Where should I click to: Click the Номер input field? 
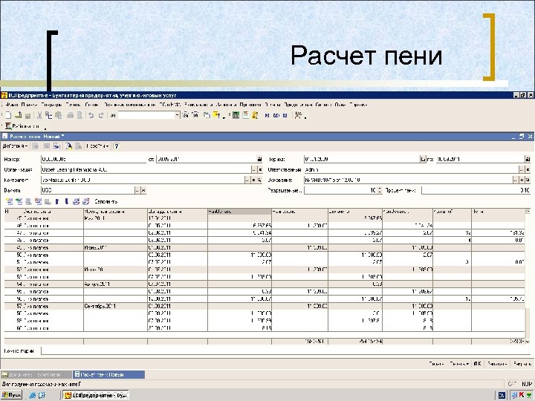tap(94, 159)
